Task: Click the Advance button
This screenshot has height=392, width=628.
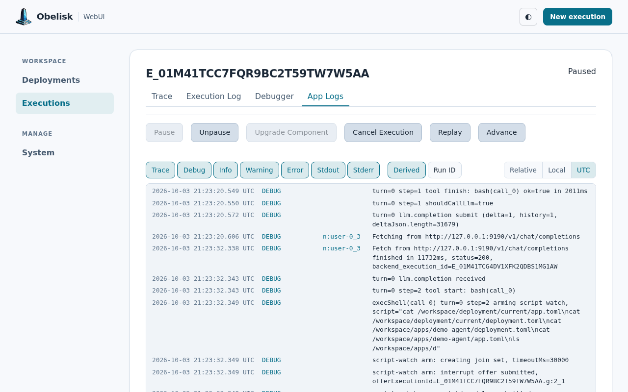Action: [501, 133]
